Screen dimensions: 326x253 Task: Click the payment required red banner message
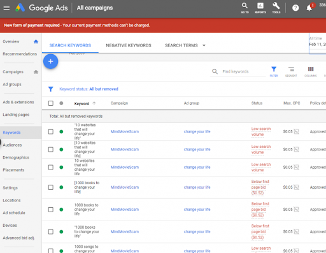tap(77, 25)
